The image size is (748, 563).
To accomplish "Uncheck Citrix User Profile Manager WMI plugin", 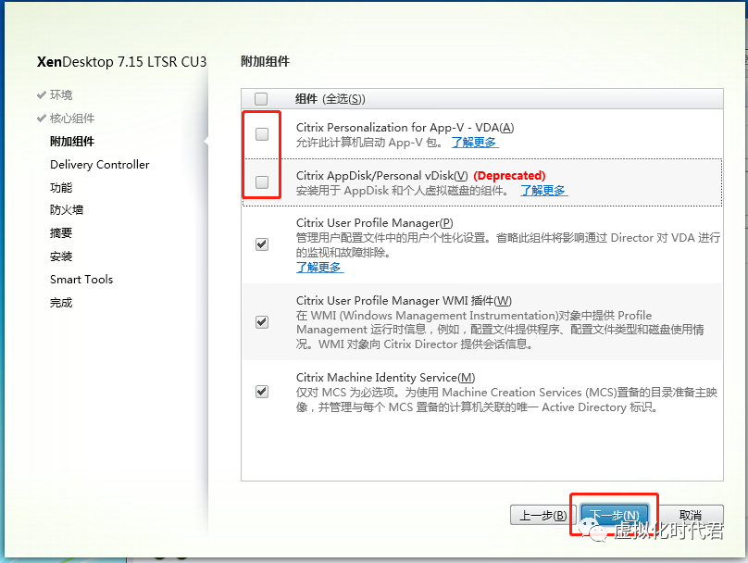I will click(262, 322).
